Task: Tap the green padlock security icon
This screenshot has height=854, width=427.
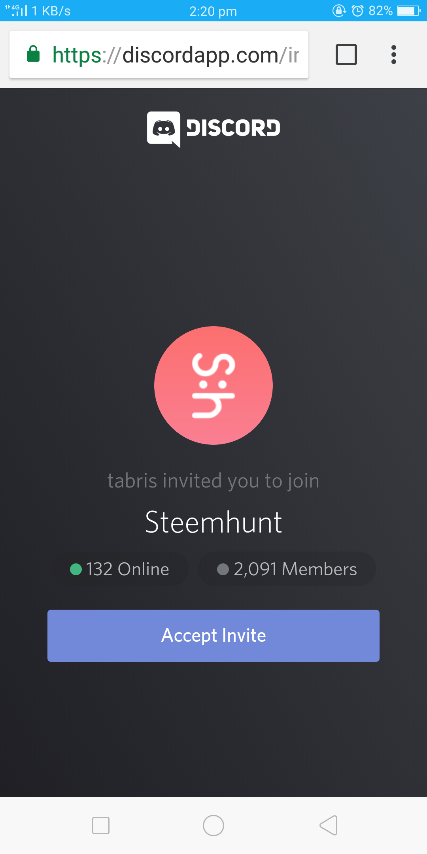Action: tap(33, 54)
